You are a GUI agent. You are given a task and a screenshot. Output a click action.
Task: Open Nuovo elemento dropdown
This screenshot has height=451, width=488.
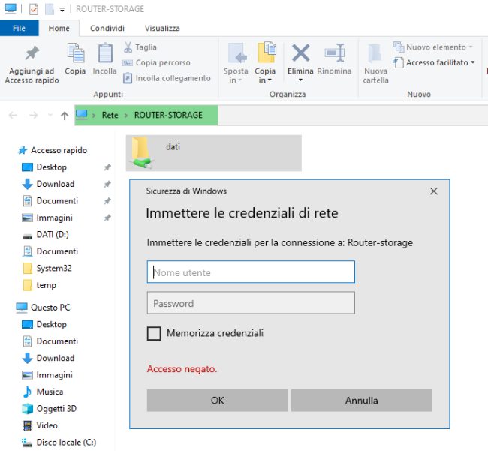433,47
